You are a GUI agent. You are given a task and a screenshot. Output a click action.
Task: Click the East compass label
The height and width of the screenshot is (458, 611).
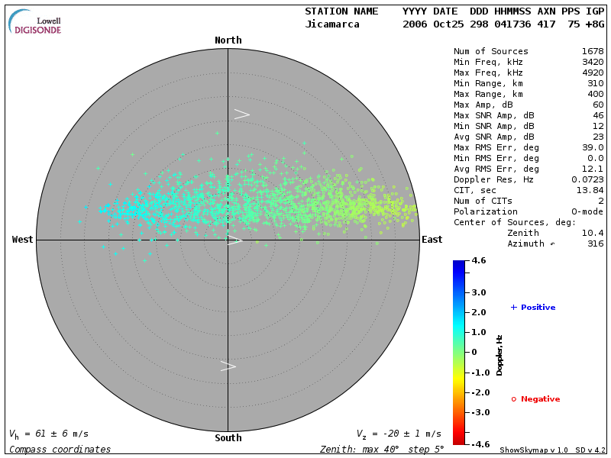click(x=432, y=240)
